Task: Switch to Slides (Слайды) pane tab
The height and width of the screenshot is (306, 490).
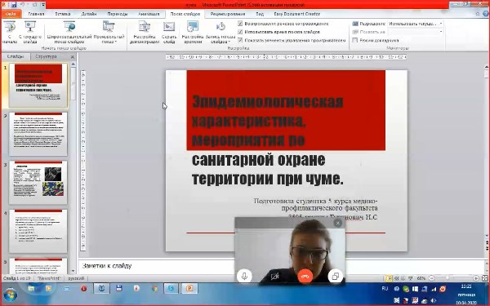Action: [x=16, y=56]
